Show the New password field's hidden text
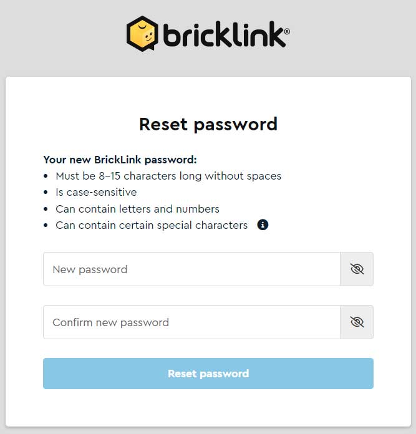The image size is (416, 434). tap(357, 269)
